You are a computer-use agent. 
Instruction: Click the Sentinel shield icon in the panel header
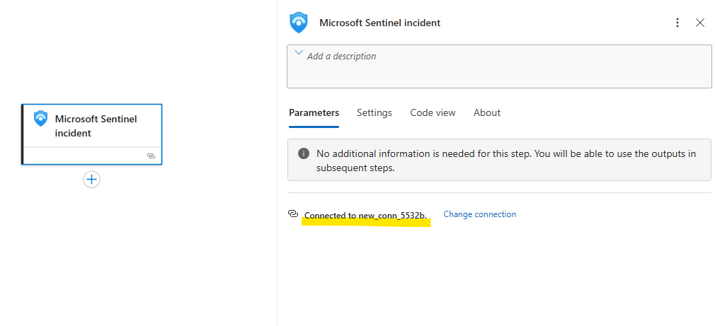(x=299, y=23)
